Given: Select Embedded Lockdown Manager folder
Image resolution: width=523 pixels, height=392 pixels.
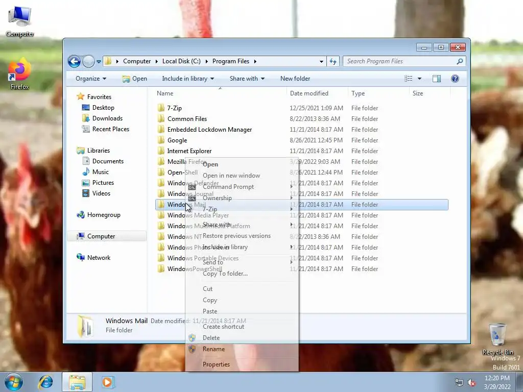Looking at the screenshot, I should click(209, 129).
